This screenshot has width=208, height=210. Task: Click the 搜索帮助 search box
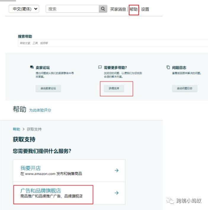[113, 43]
